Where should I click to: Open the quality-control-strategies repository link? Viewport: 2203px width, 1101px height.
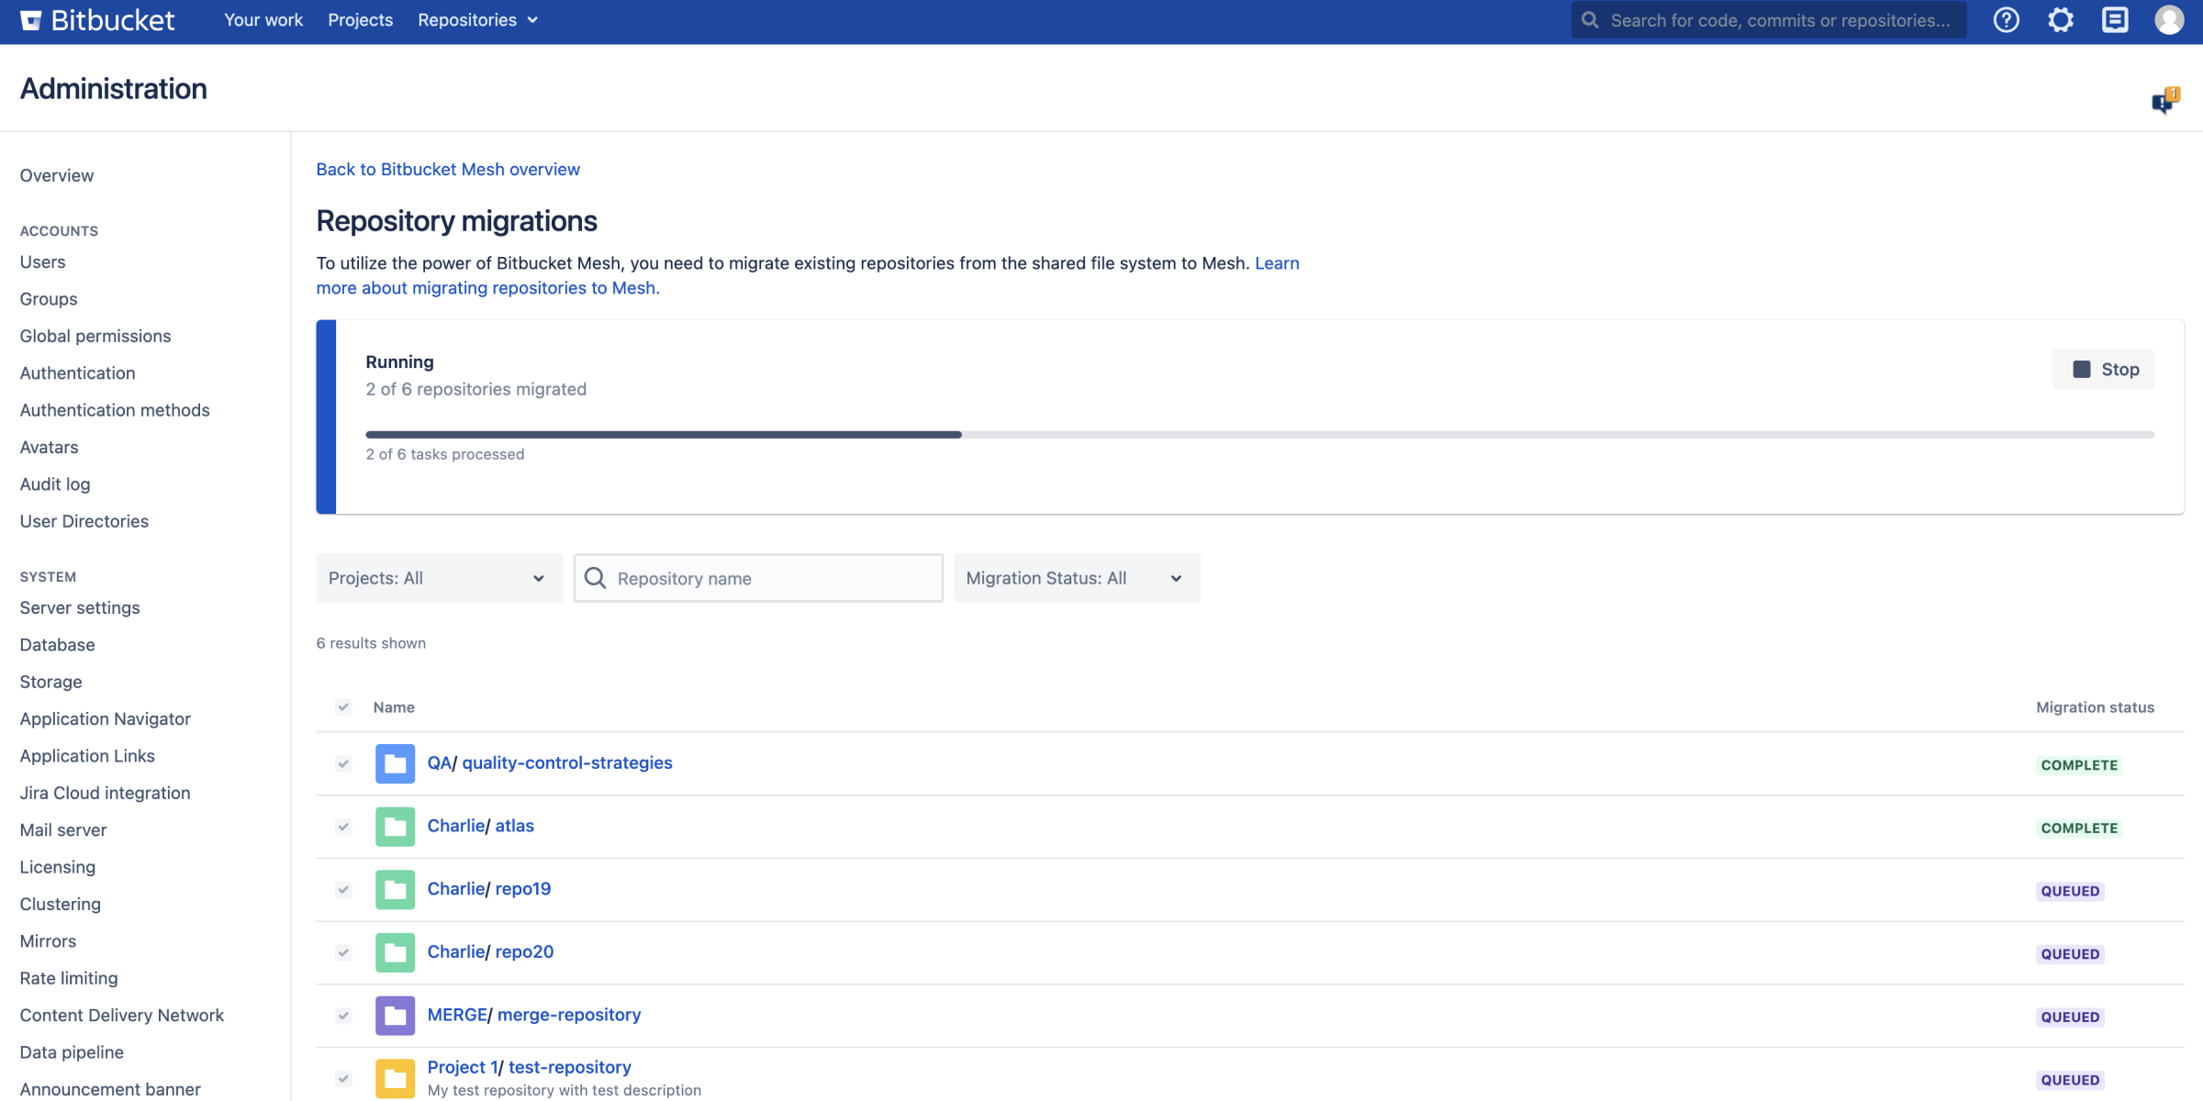point(567,763)
